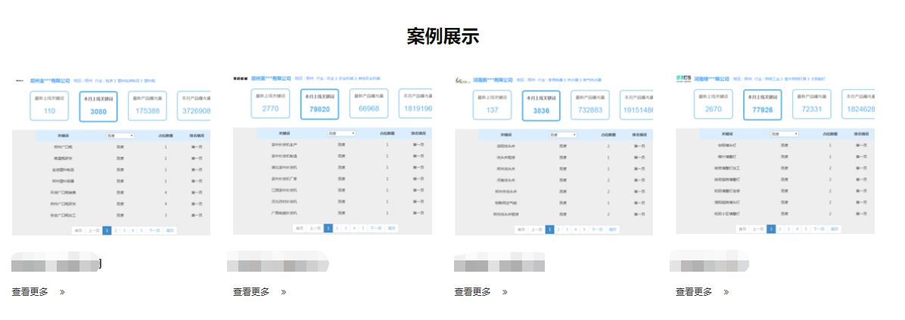Screen dimensions: 905x320
Task: Click the blurred title under second case
Action: (x=278, y=263)
